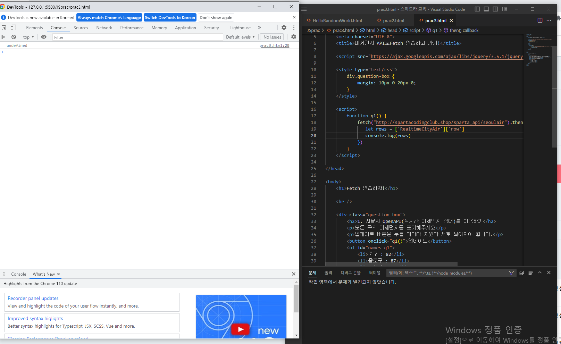Close the prac3.html editor tab
The width and height of the screenshot is (561, 344).
[451, 20]
